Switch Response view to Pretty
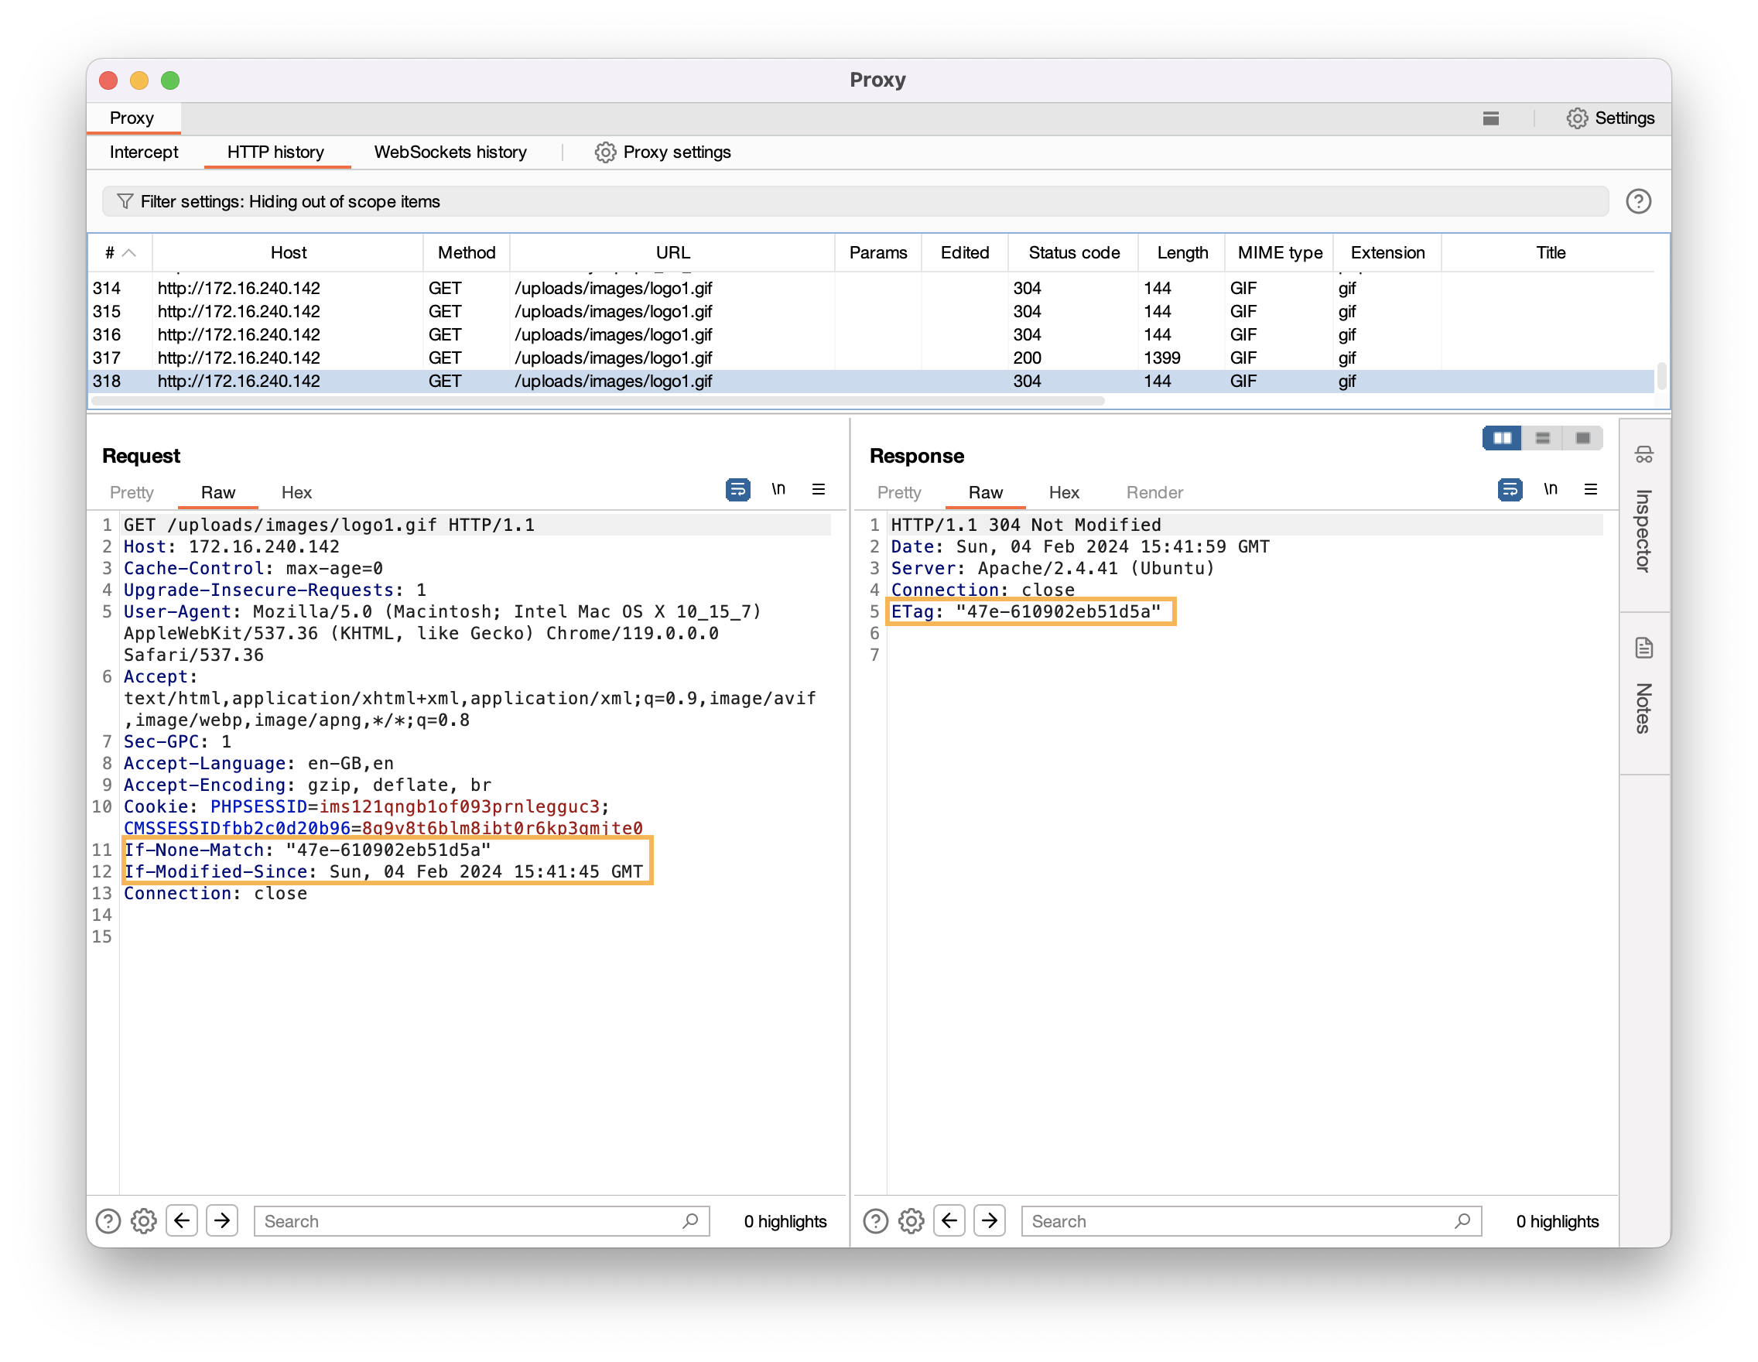This screenshot has width=1758, height=1362. 899,493
